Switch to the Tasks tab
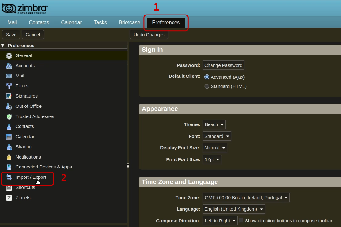 pyautogui.click(x=100, y=22)
